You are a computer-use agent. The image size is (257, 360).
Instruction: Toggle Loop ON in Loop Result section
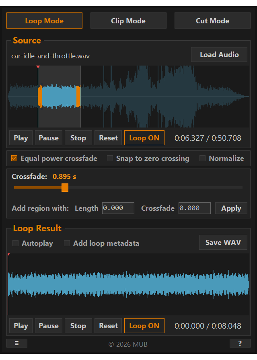144,325
